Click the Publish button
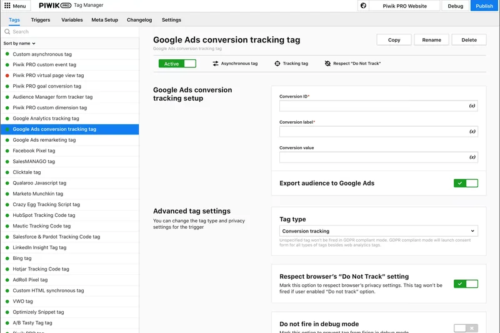 click(484, 6)
